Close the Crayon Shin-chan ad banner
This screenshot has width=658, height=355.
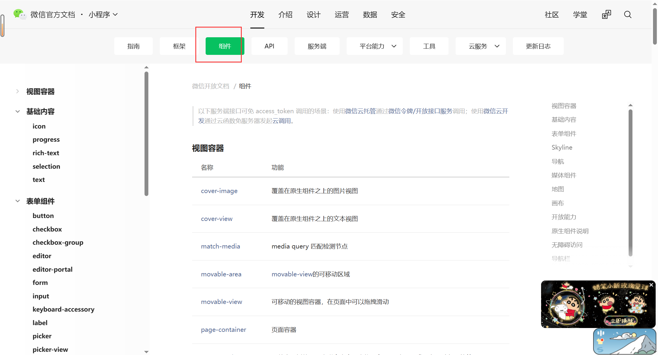[x=651, y=285]
